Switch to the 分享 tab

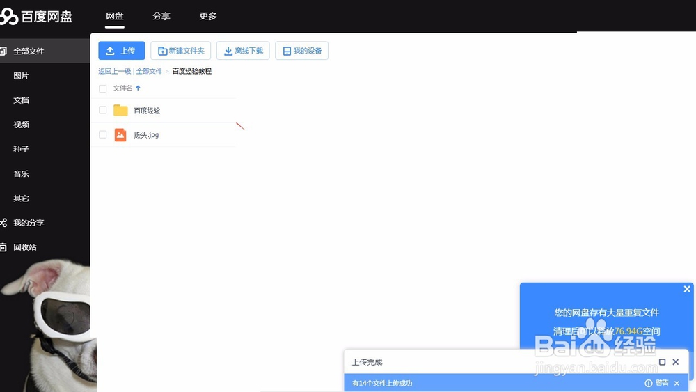point(161,16)
